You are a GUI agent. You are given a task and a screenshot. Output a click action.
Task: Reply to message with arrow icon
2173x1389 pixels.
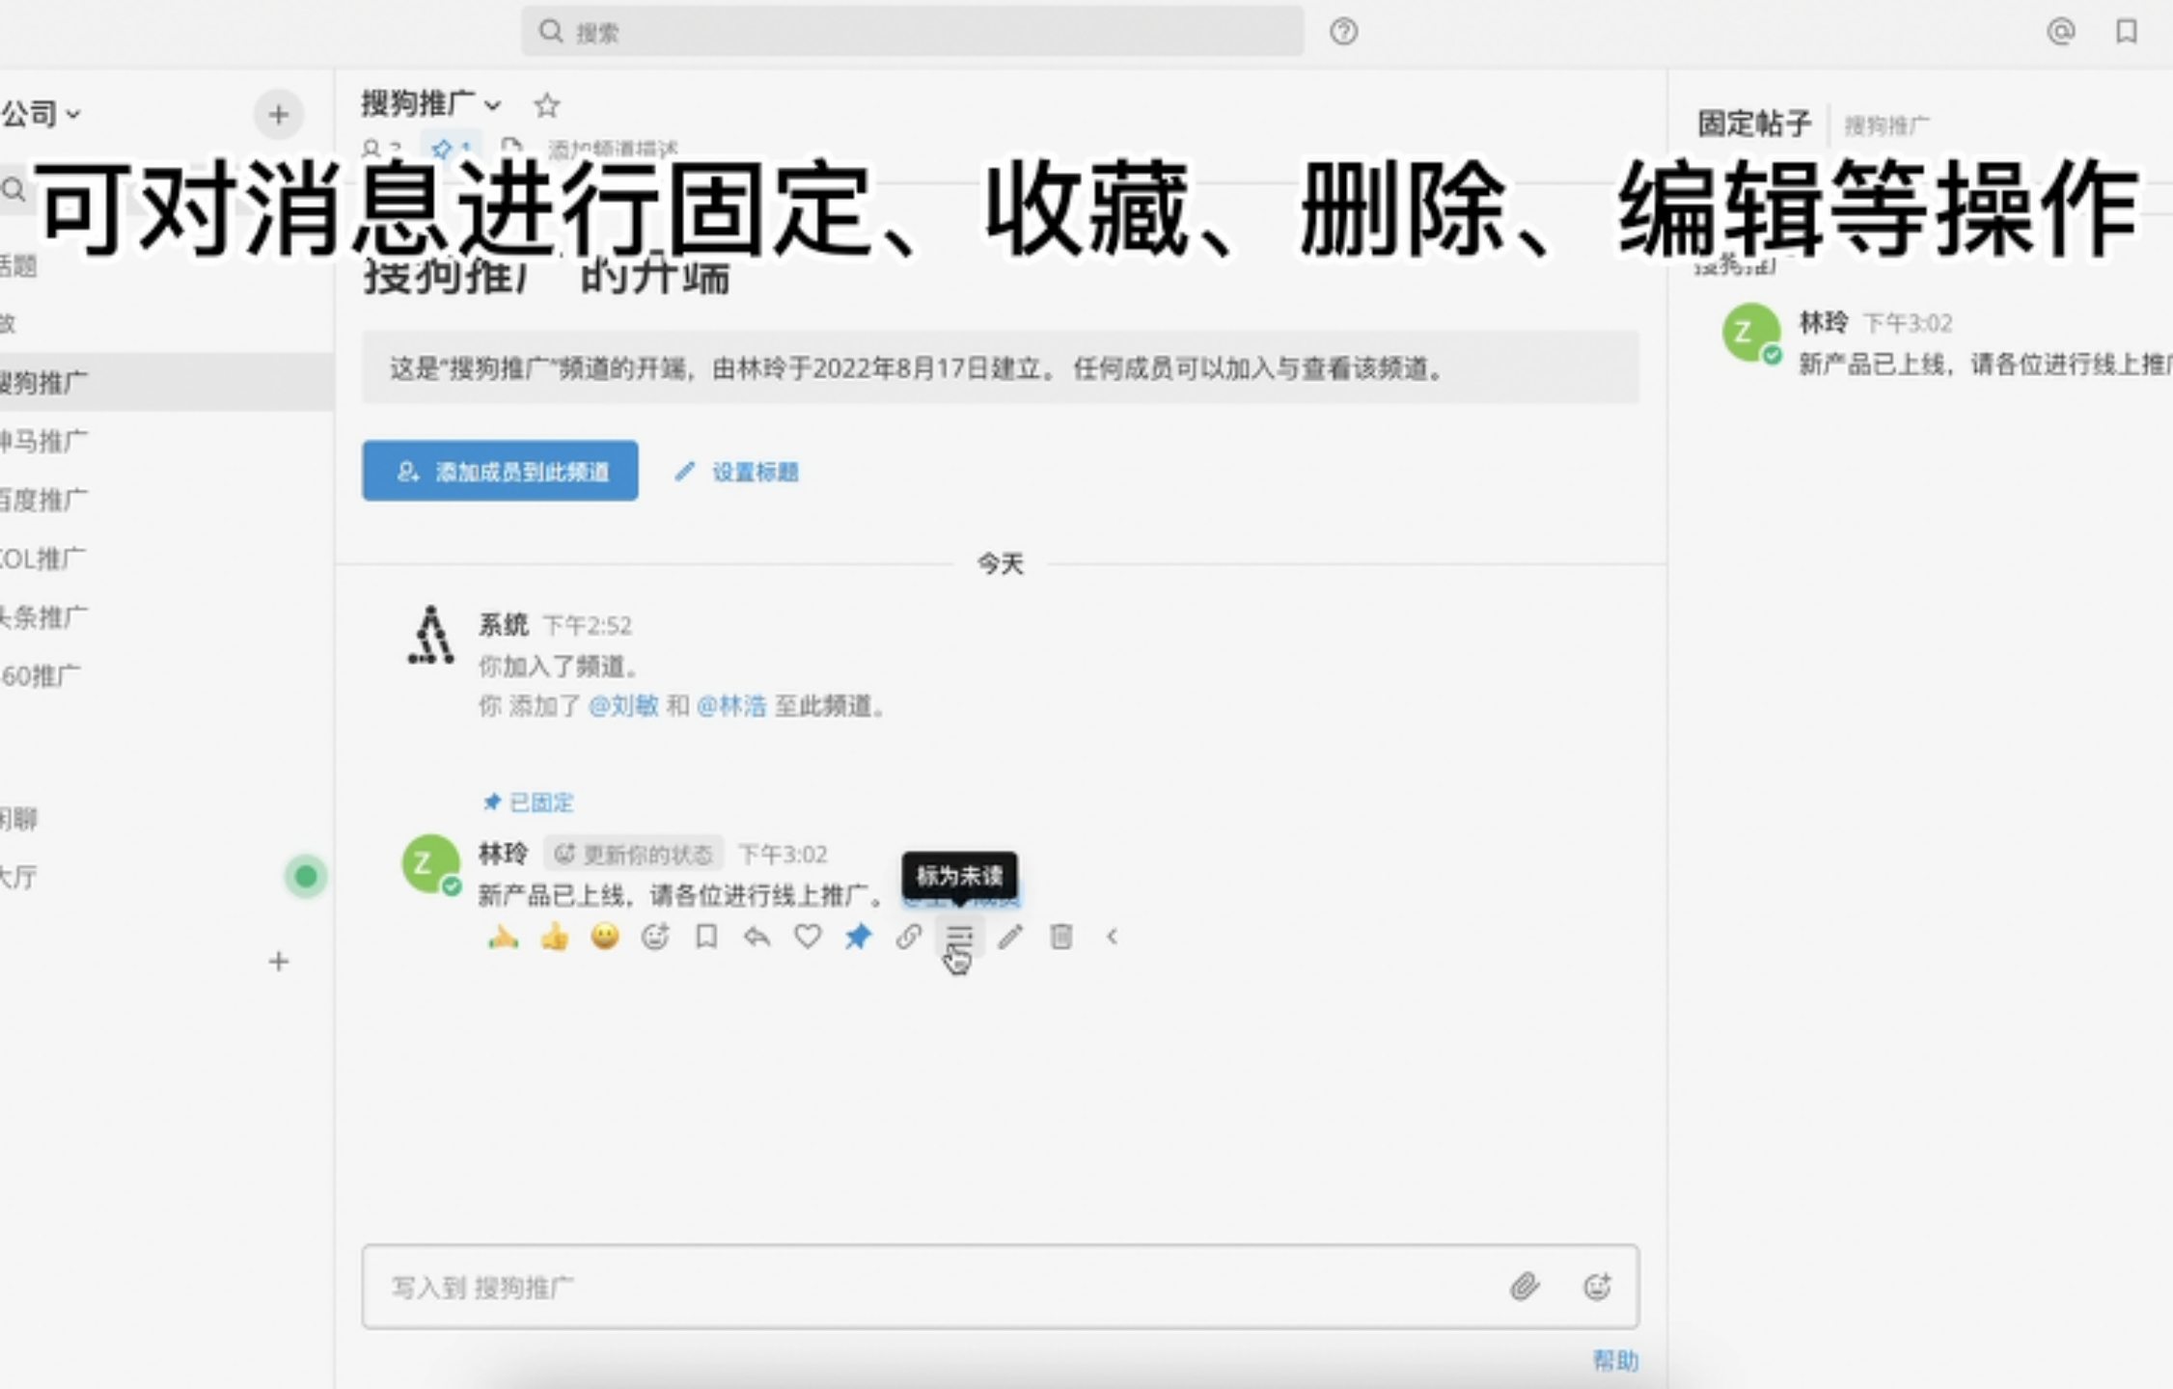756,937
